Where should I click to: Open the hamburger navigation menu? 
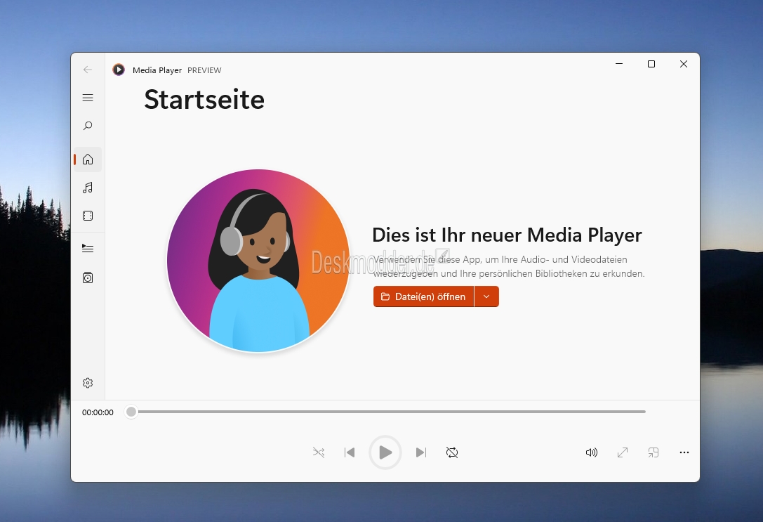pos(88,98)
